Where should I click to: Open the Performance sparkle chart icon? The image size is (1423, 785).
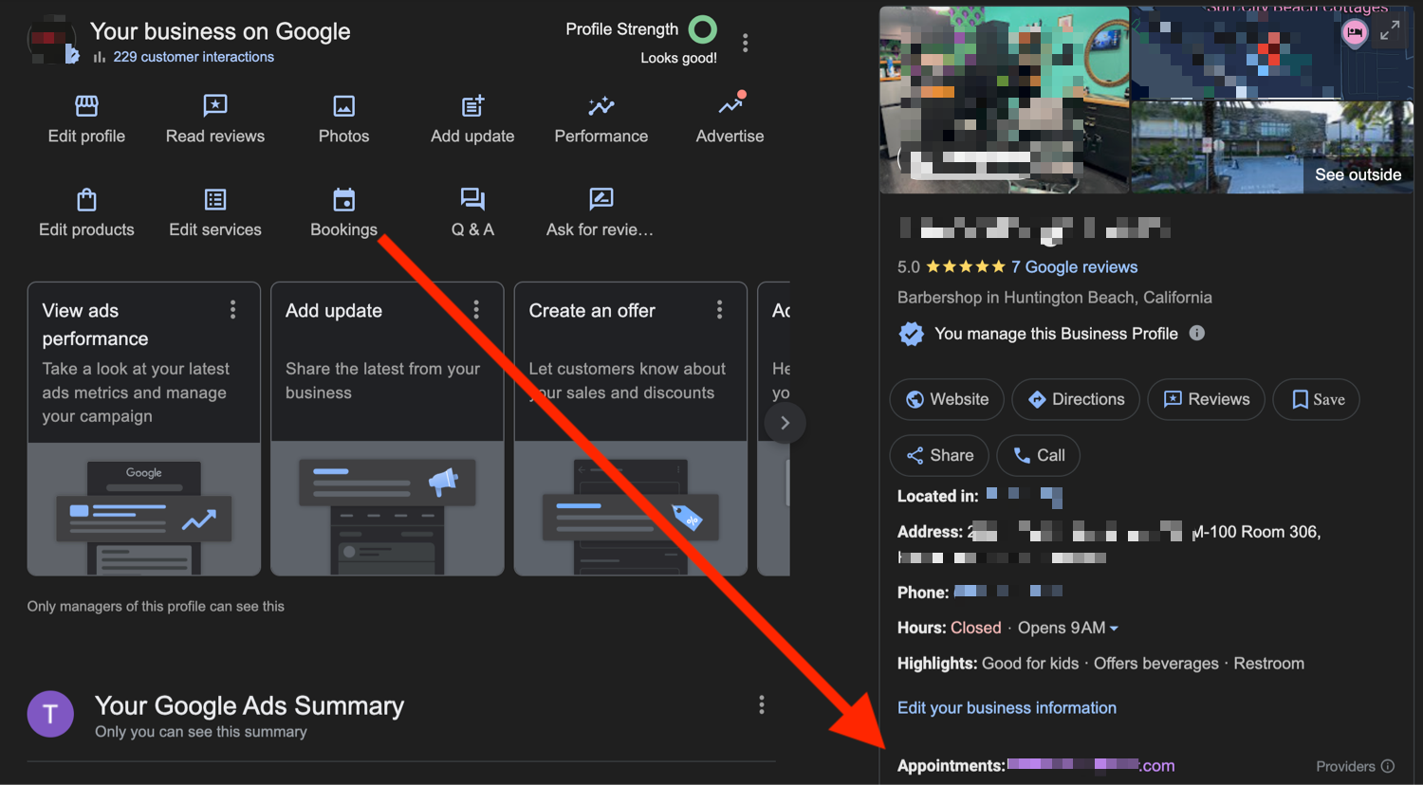coord(601,106)
